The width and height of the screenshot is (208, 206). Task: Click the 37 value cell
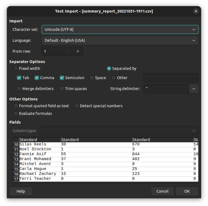[97, 159]
